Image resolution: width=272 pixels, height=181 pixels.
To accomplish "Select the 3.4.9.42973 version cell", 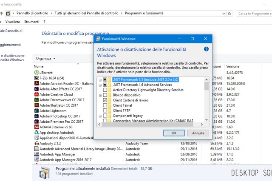I will pyautogui.click(x=234, y=73).
